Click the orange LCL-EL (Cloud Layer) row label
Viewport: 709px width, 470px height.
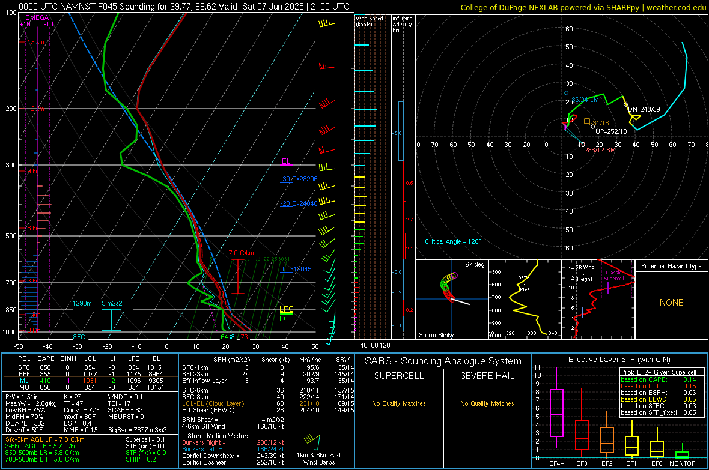(x=213, y=403)
